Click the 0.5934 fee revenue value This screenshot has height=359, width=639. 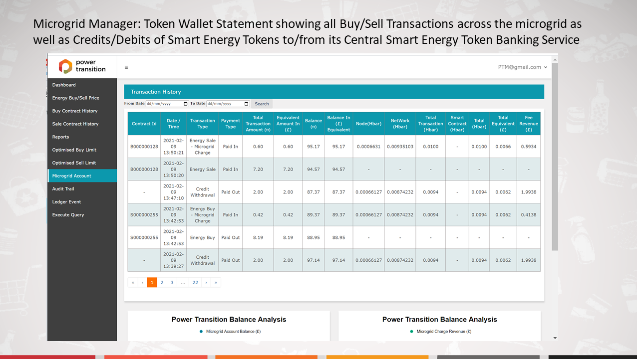pos(529,147)
